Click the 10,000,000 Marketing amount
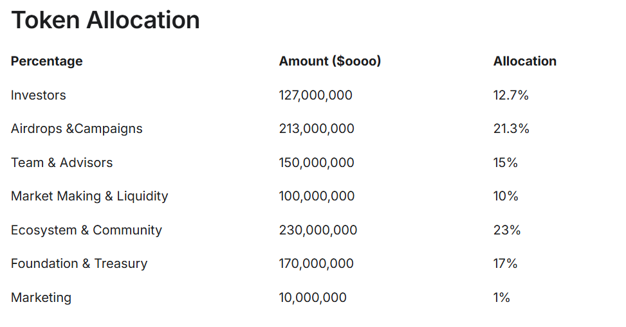The width and height of the screenshot is (626, 327). 313,297
